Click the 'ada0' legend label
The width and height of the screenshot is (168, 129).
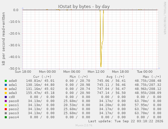(x=13, y=81)
